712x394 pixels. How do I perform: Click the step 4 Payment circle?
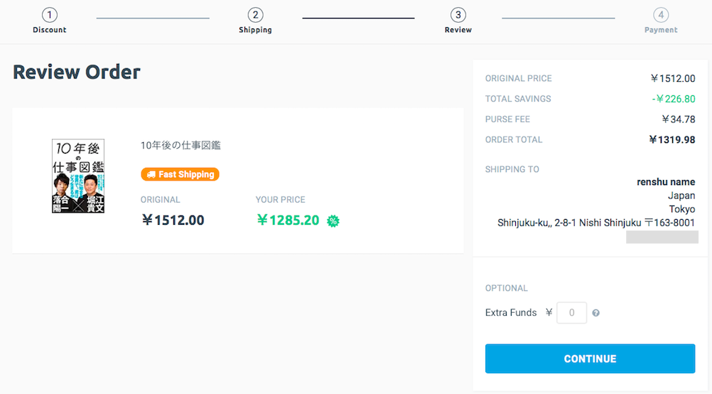coord(661,15)
